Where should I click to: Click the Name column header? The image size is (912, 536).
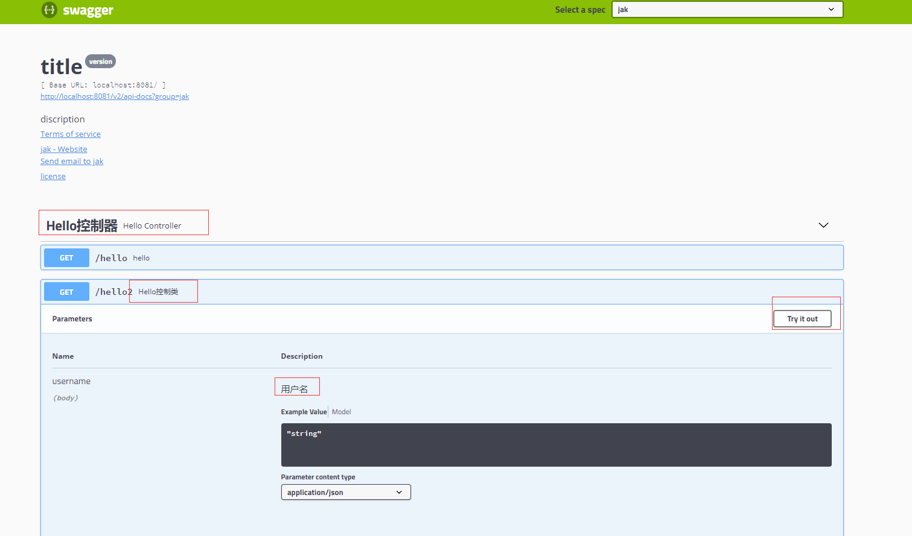pyautogui.click(x=63, y=356)
